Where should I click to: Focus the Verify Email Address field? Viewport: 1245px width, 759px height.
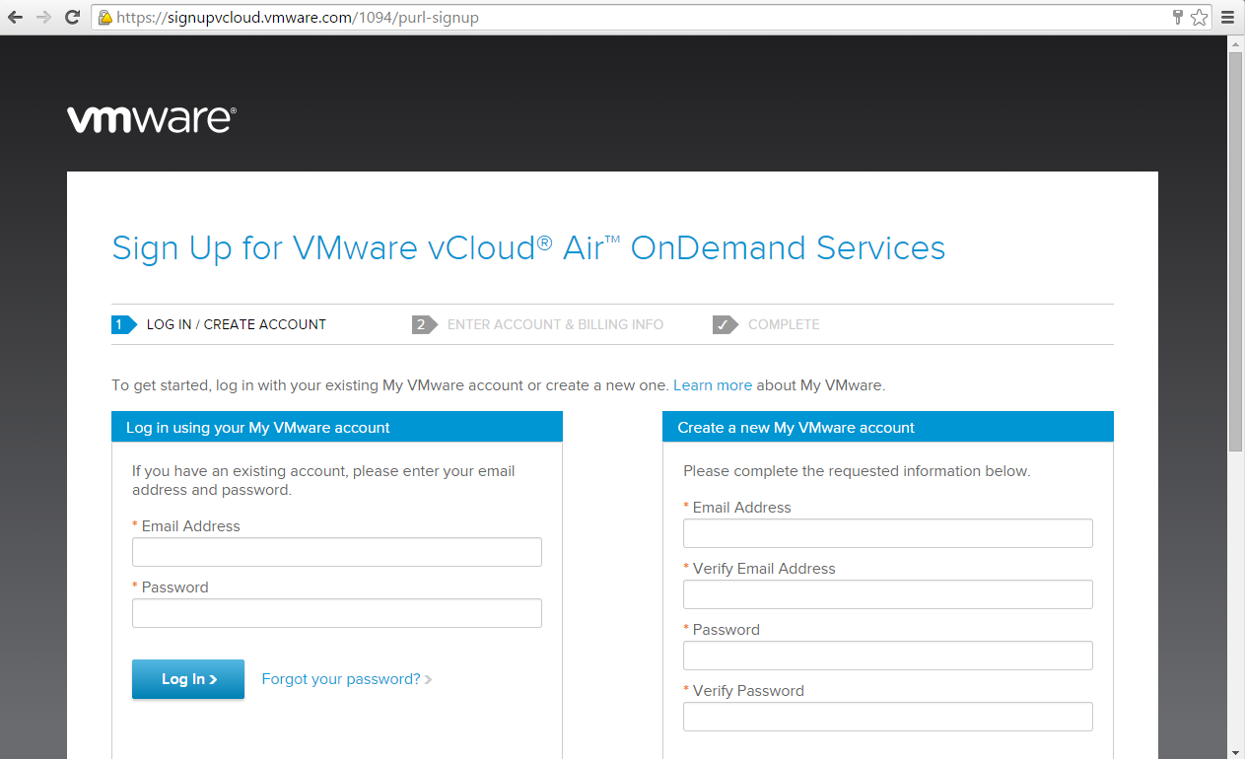point(888,594)
